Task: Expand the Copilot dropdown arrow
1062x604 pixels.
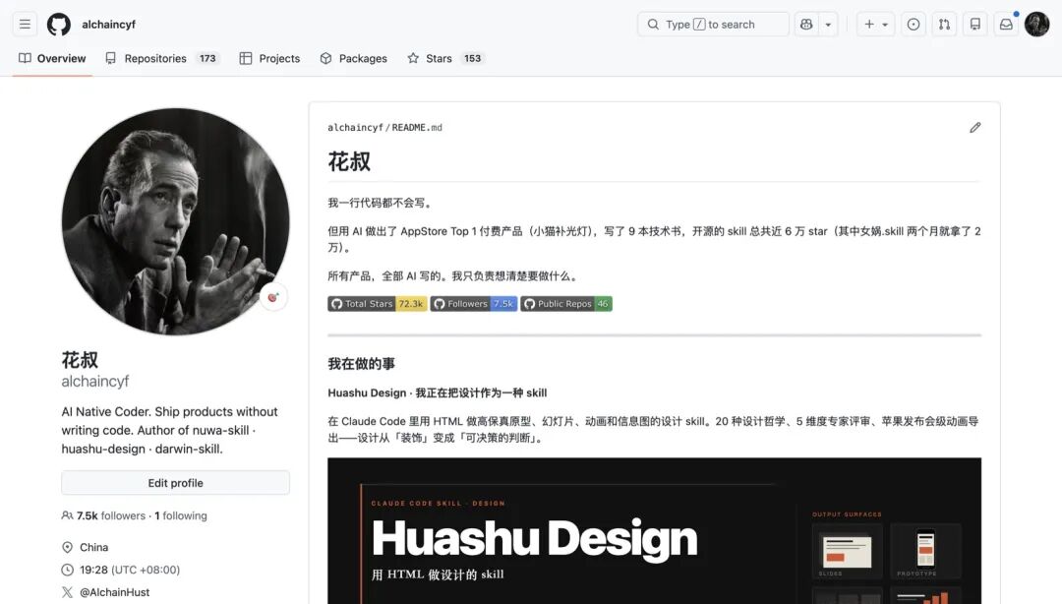Action: 828,25
